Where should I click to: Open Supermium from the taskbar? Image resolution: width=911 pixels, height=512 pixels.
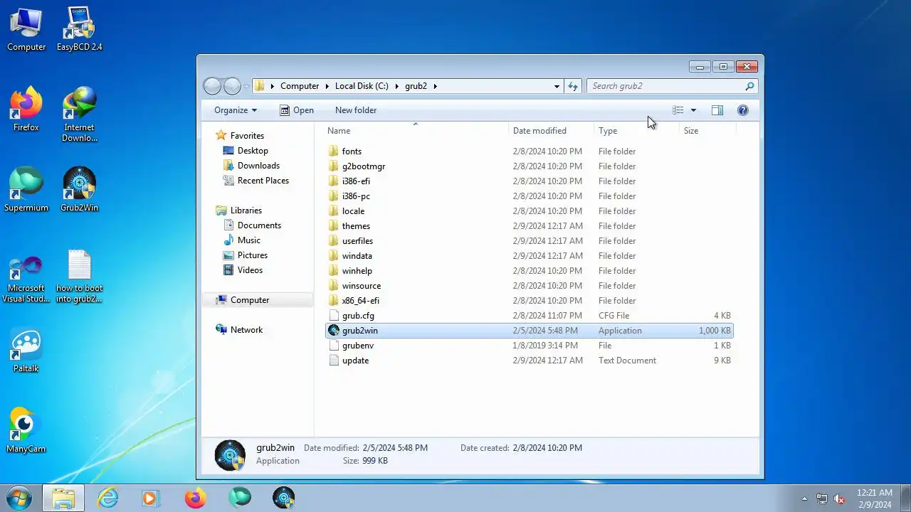240,498
